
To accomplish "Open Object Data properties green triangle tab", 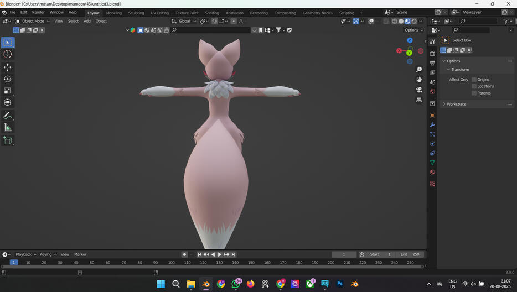I will [x=433, y=163].
